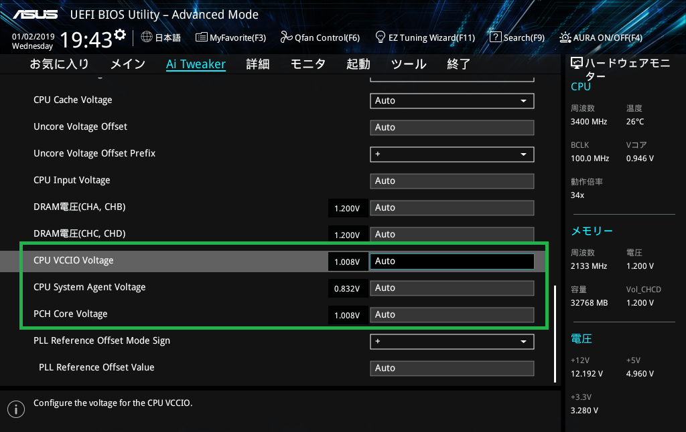Select the PCH Core Voltage label

[x=70, y=314]
